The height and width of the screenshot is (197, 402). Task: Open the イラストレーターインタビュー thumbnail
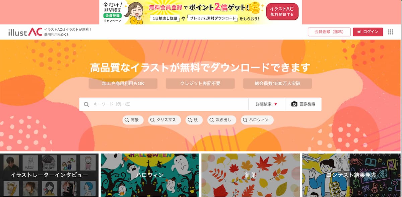click(x=49, y=175)
